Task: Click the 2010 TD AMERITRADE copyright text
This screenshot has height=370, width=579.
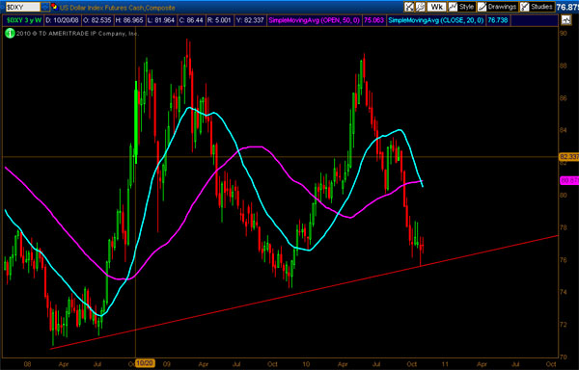Action: pos(77,34)
